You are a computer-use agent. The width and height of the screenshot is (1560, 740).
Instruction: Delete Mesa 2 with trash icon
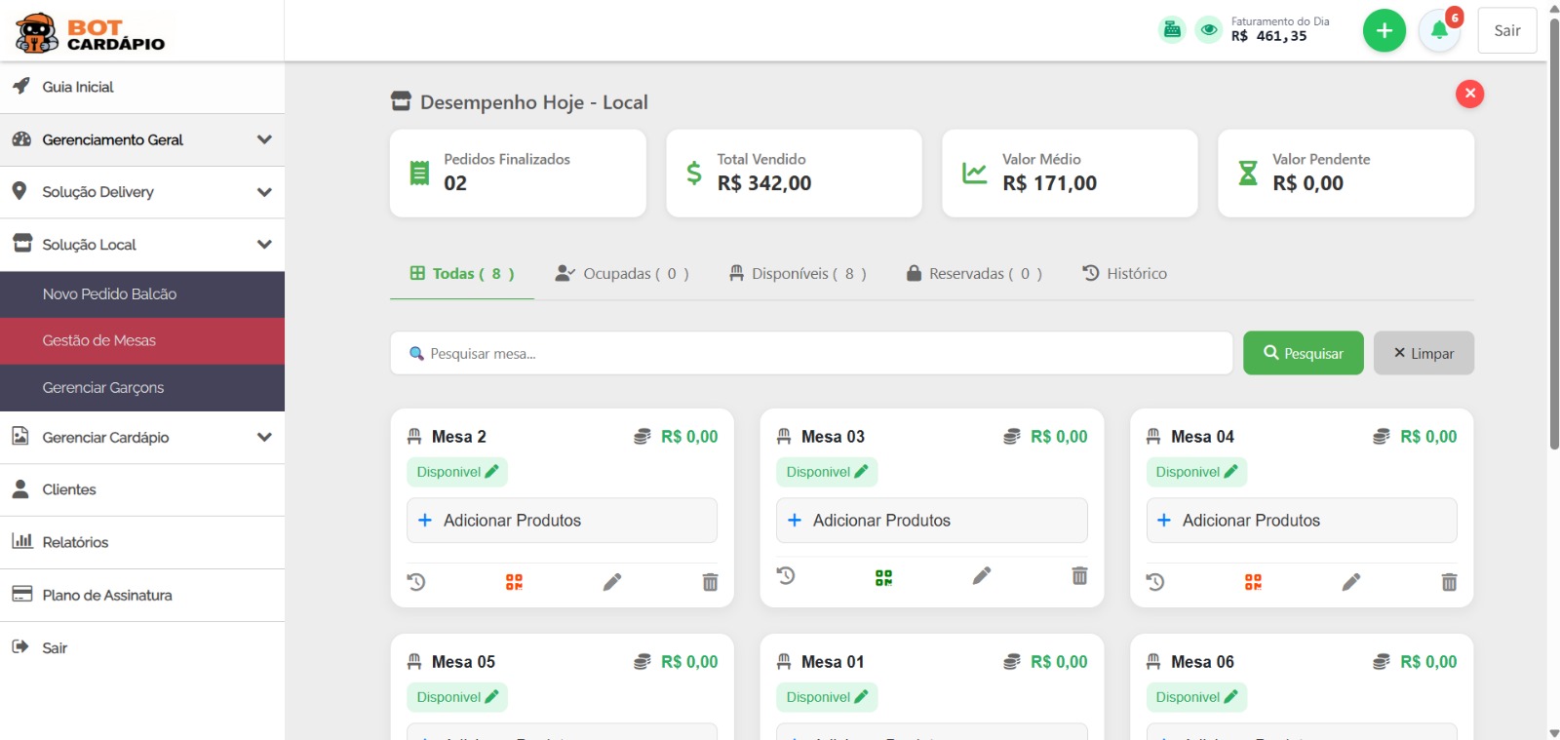(x=710, y=582)
